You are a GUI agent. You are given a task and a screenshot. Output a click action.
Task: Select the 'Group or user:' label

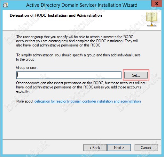(27, 68)
